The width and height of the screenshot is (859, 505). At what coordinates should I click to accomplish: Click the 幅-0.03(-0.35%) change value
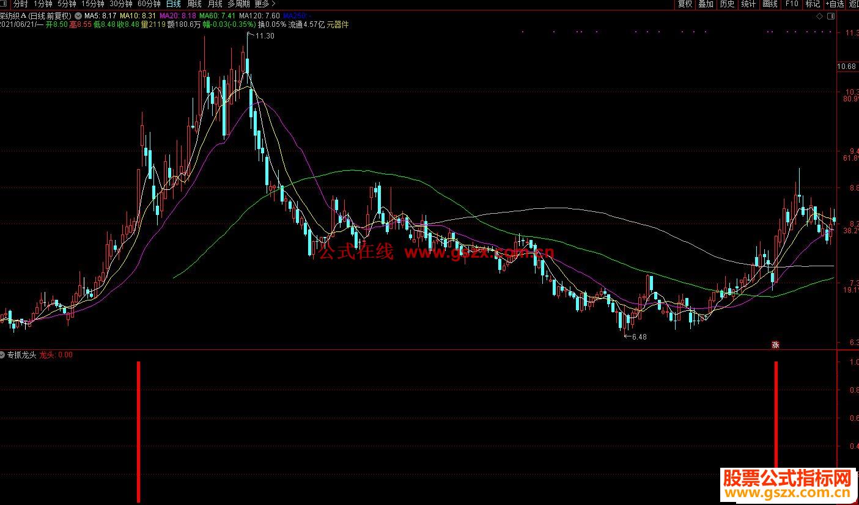point(229,24)
